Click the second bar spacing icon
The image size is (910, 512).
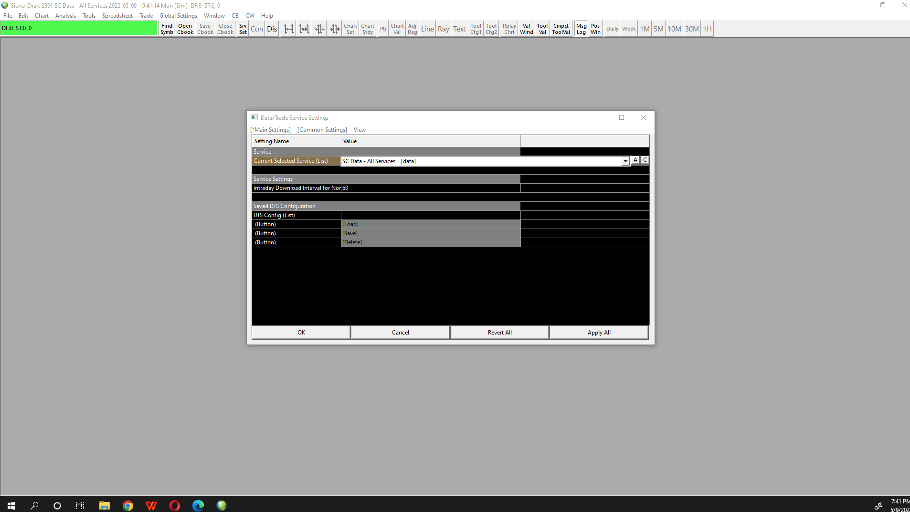pos(304,29)
